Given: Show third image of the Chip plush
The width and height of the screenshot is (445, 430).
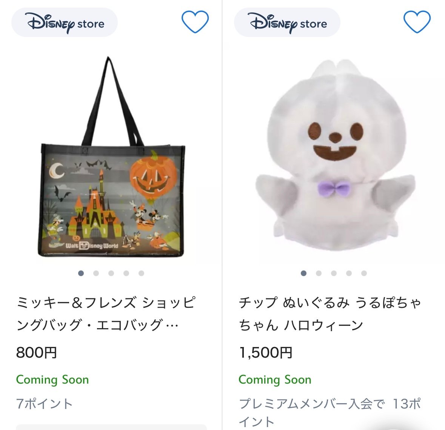Looking at the screenshot, I should click(334, 273).
